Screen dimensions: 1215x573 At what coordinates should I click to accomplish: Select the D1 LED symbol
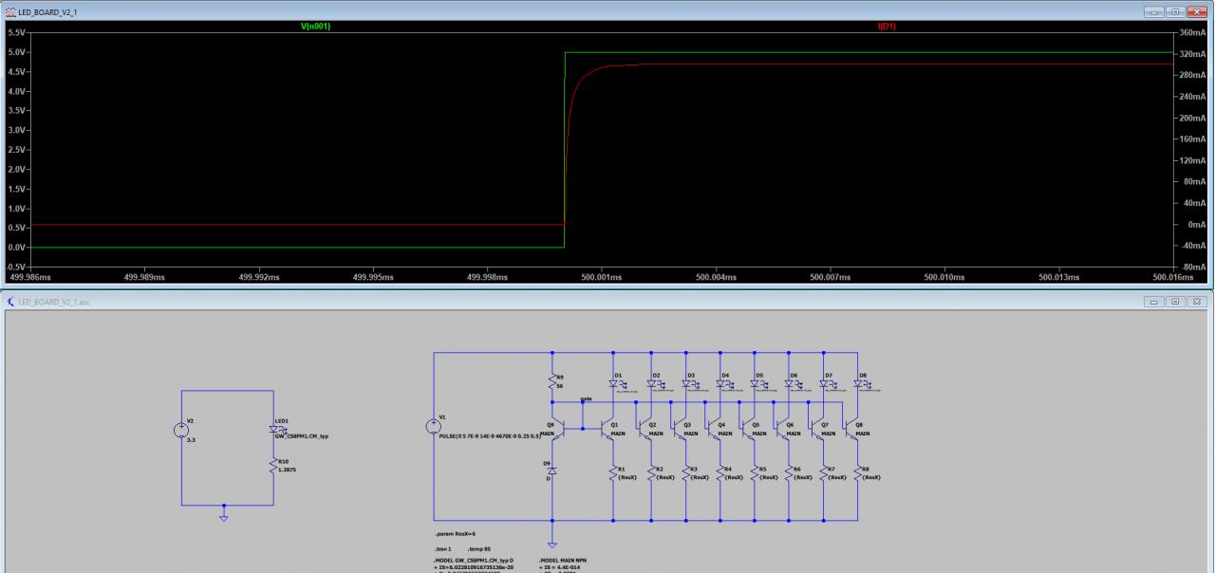tap(613, 384)
